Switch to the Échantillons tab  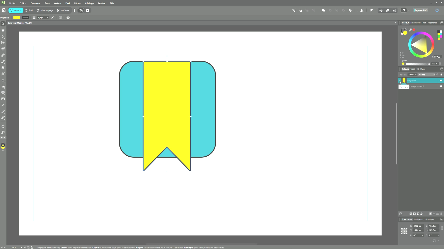[415, 23]
